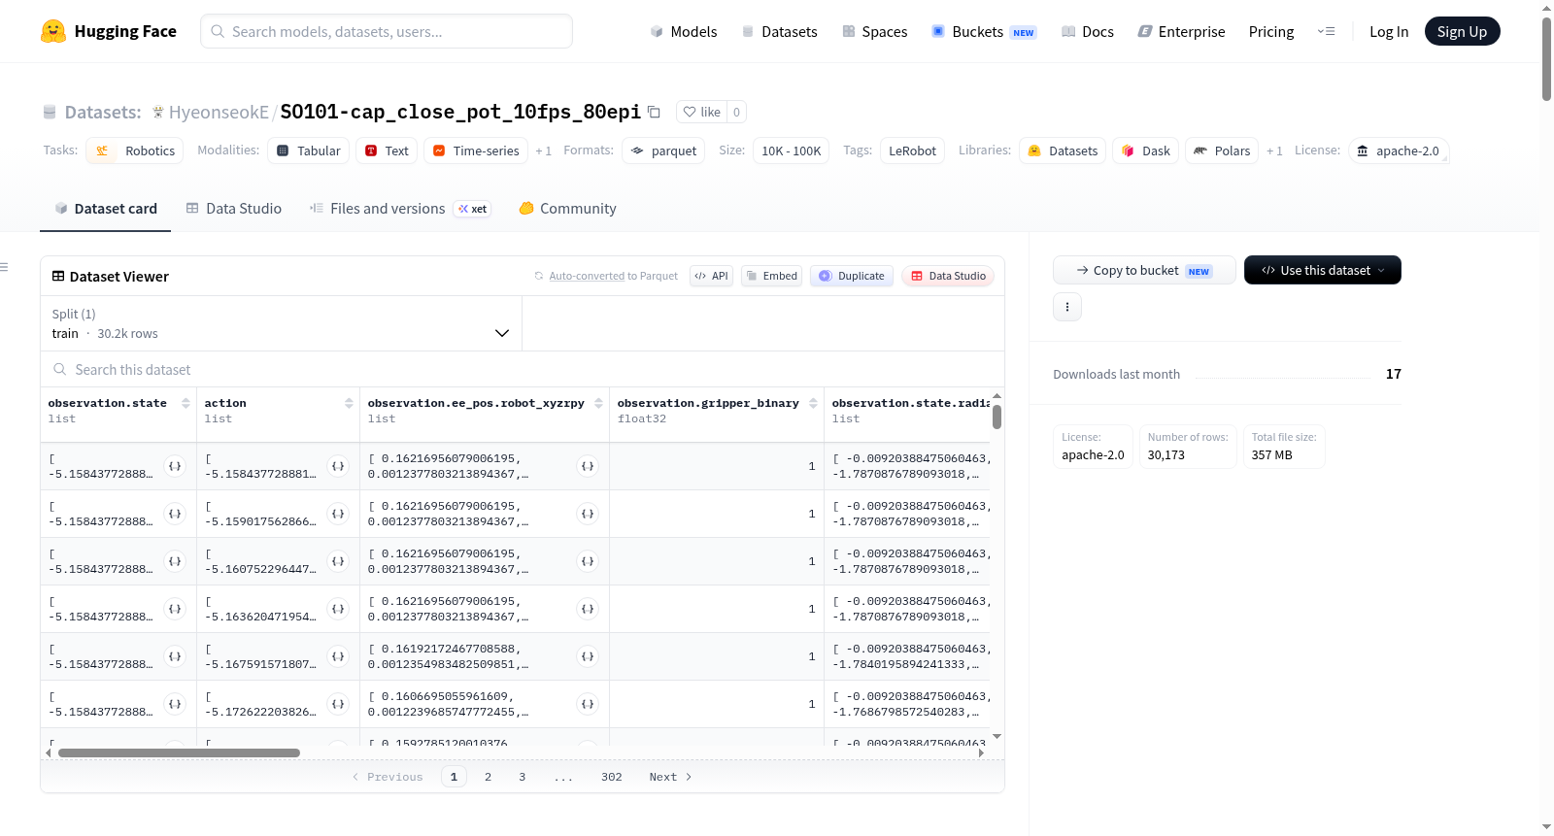Image resolution: width=1554 pixels, height=836 pixels.
Task: Expand action cell starting -5.172622203826
Action: pyautogui.click(x=338, y=704)
